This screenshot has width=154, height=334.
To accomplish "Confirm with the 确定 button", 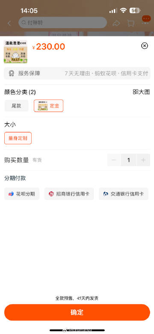I will (77, 312).
